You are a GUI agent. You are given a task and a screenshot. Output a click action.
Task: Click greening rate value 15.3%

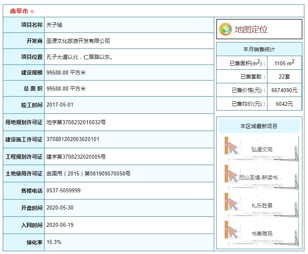tap(54, 242)
